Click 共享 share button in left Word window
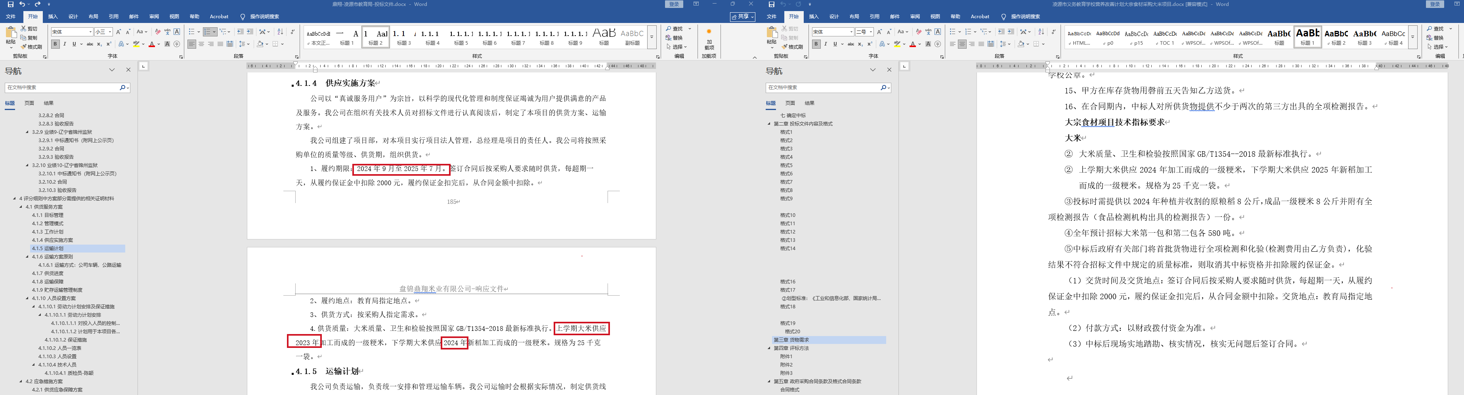 coord(742,17)
